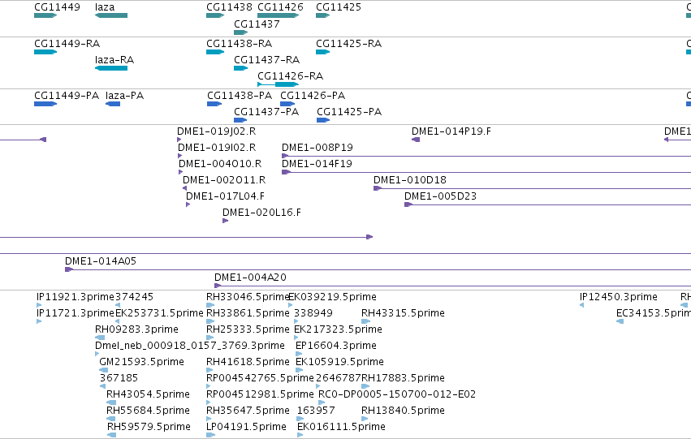The width and height of the screenshot is (691, 439).
Task: Click the RH09283.3prime EST glyph
Action: pyautogui.click(x=100, y=338)
